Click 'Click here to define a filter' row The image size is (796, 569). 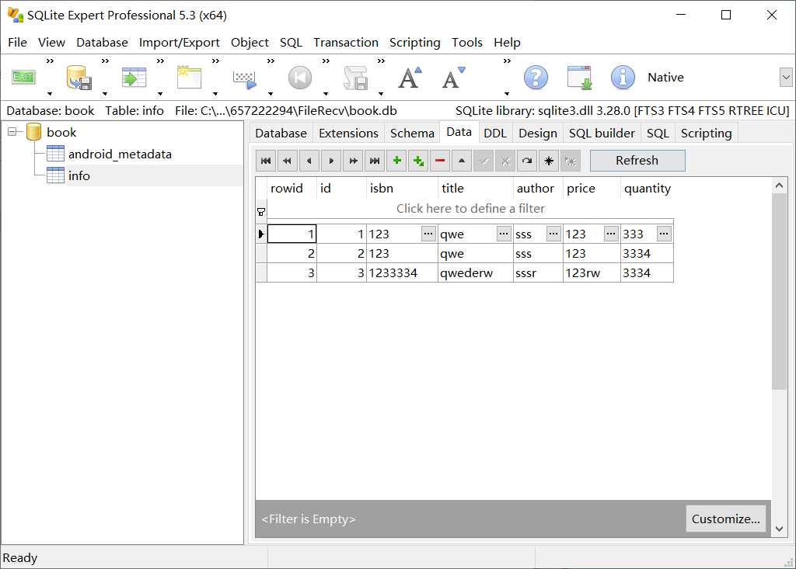coord(470,209)
